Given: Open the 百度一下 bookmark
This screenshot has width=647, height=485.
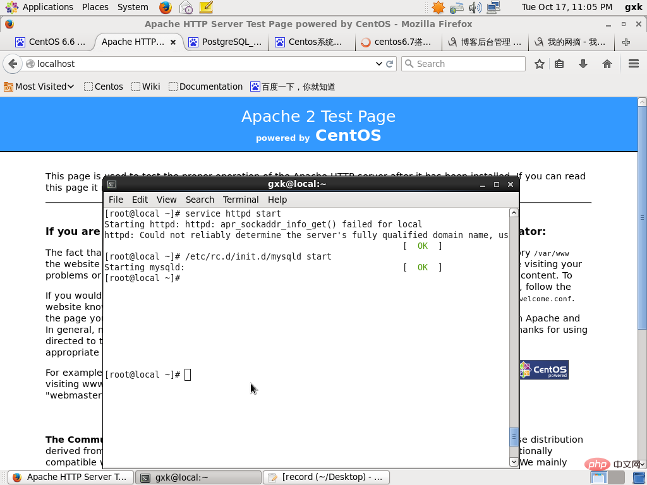Looking at the screenshot, I should tap(293, 87).
